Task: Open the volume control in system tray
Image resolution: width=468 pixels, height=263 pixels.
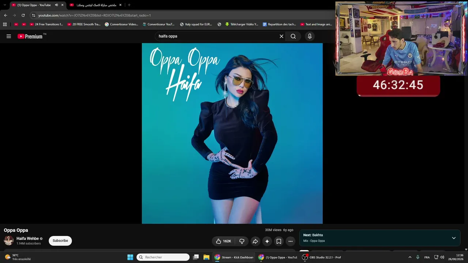Action: tap(442, 257)
